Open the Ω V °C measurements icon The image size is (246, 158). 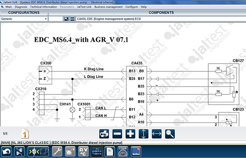pyautogui.click(x=84, y=151)
